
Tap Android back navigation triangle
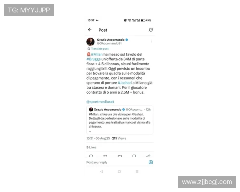(102, 172)
